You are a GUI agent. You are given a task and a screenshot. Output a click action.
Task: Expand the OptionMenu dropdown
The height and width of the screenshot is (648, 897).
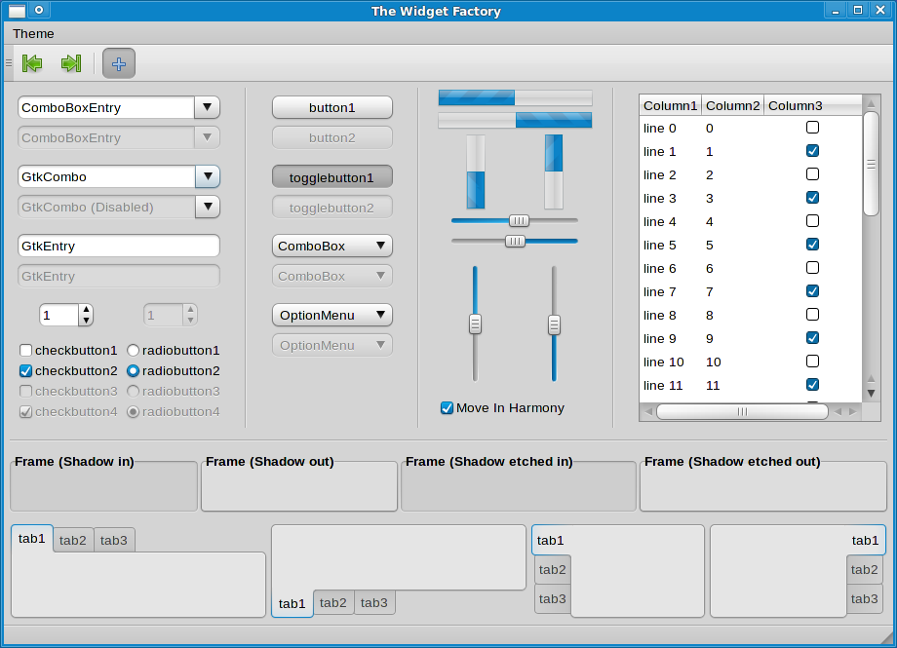pos(331,315)
